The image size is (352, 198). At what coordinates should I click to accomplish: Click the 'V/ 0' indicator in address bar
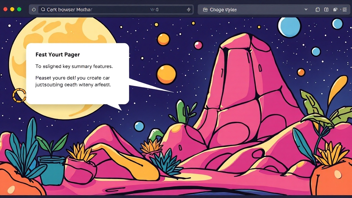[x=154, y=10]
